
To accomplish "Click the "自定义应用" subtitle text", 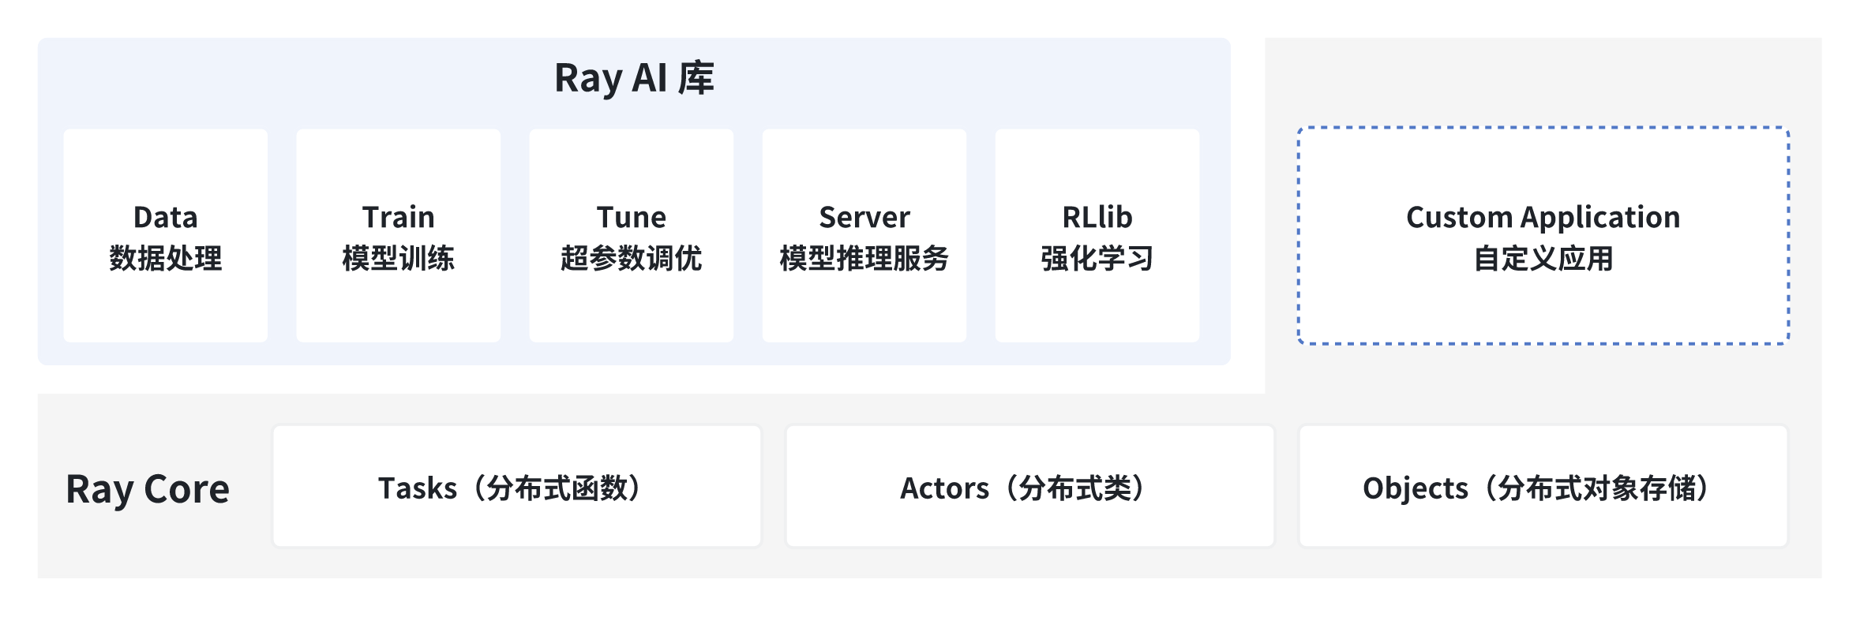I will pyautogui.click(x=1543, y=259).
